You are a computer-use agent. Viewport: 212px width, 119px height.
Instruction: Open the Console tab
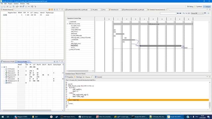(x=98, y=77)
